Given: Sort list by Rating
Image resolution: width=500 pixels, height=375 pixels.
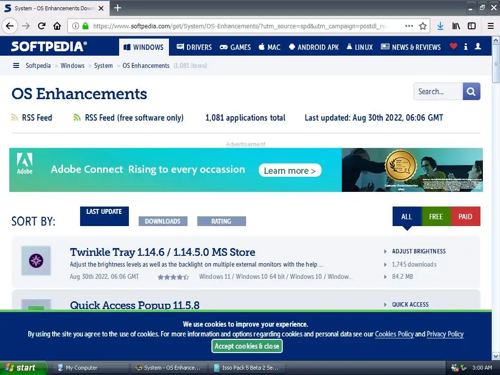Looking at the screenshot, I should (x=222, y=221).
